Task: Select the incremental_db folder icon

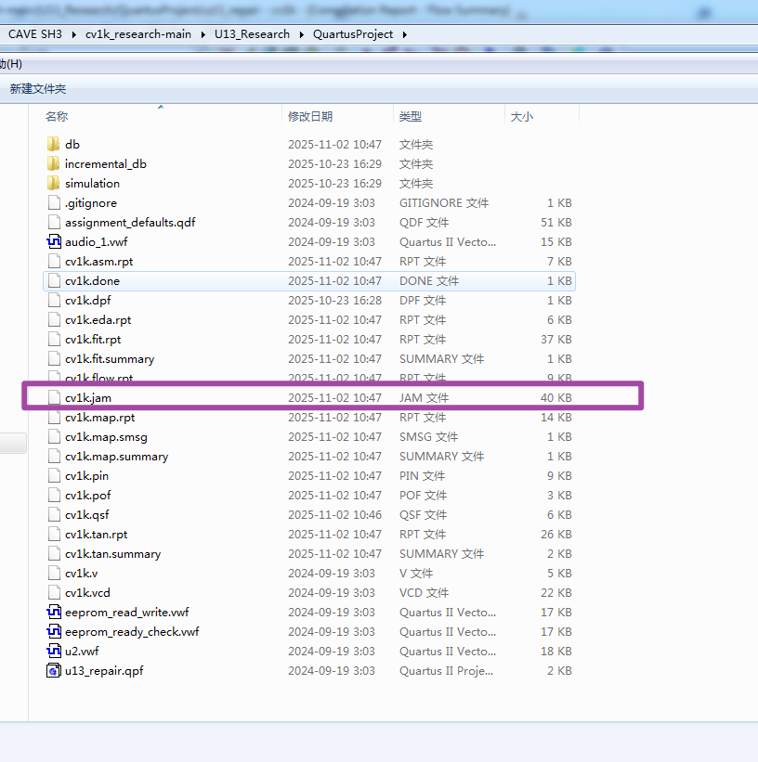Action: pyautogui.click(x=54, y=163)
